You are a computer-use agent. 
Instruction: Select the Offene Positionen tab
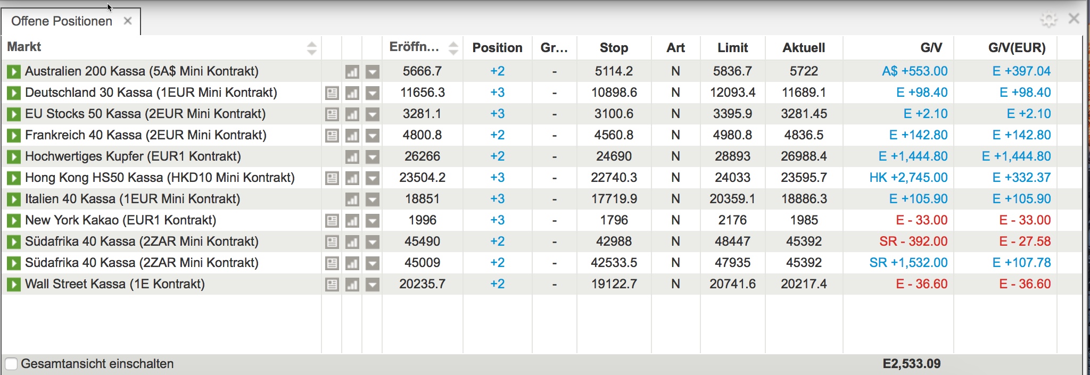pos(62,21)
